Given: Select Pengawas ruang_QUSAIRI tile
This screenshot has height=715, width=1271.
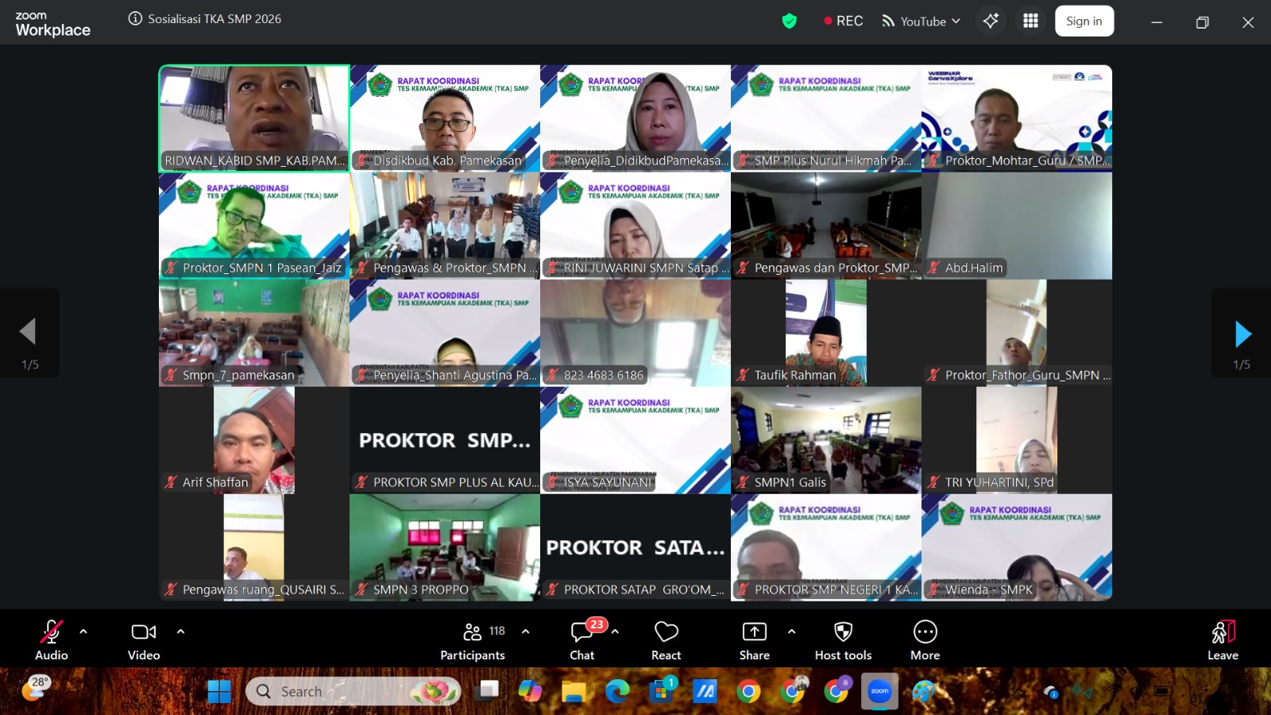Looking at the screenshot, I should [x=254, y=547].
